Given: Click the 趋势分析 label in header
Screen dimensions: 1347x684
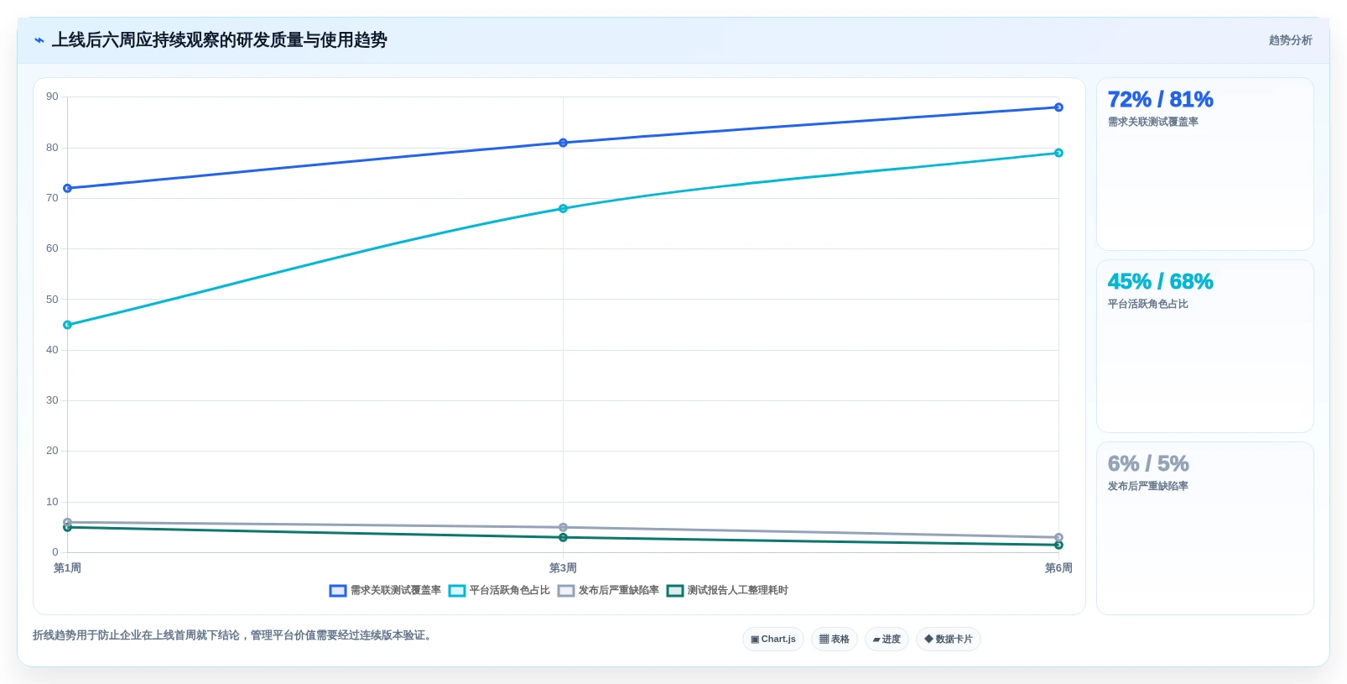Looking at the screenshot, I should (1290, 40).
